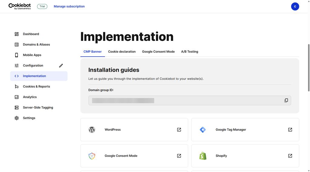
Task: Open Configuration in sidebar
Action: pos(33,65)
